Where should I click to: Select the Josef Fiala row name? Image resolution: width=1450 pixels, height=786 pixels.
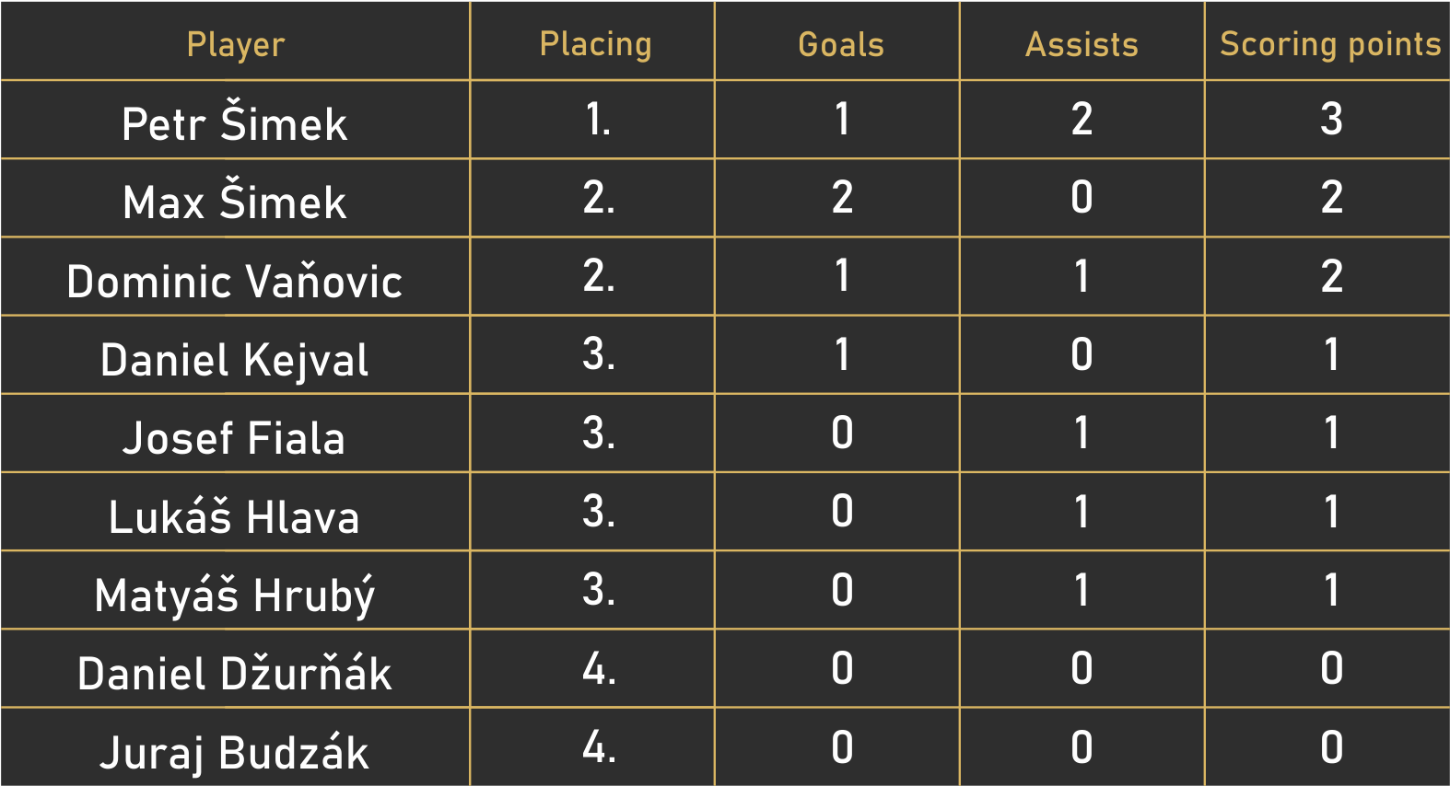coord(235,437)
